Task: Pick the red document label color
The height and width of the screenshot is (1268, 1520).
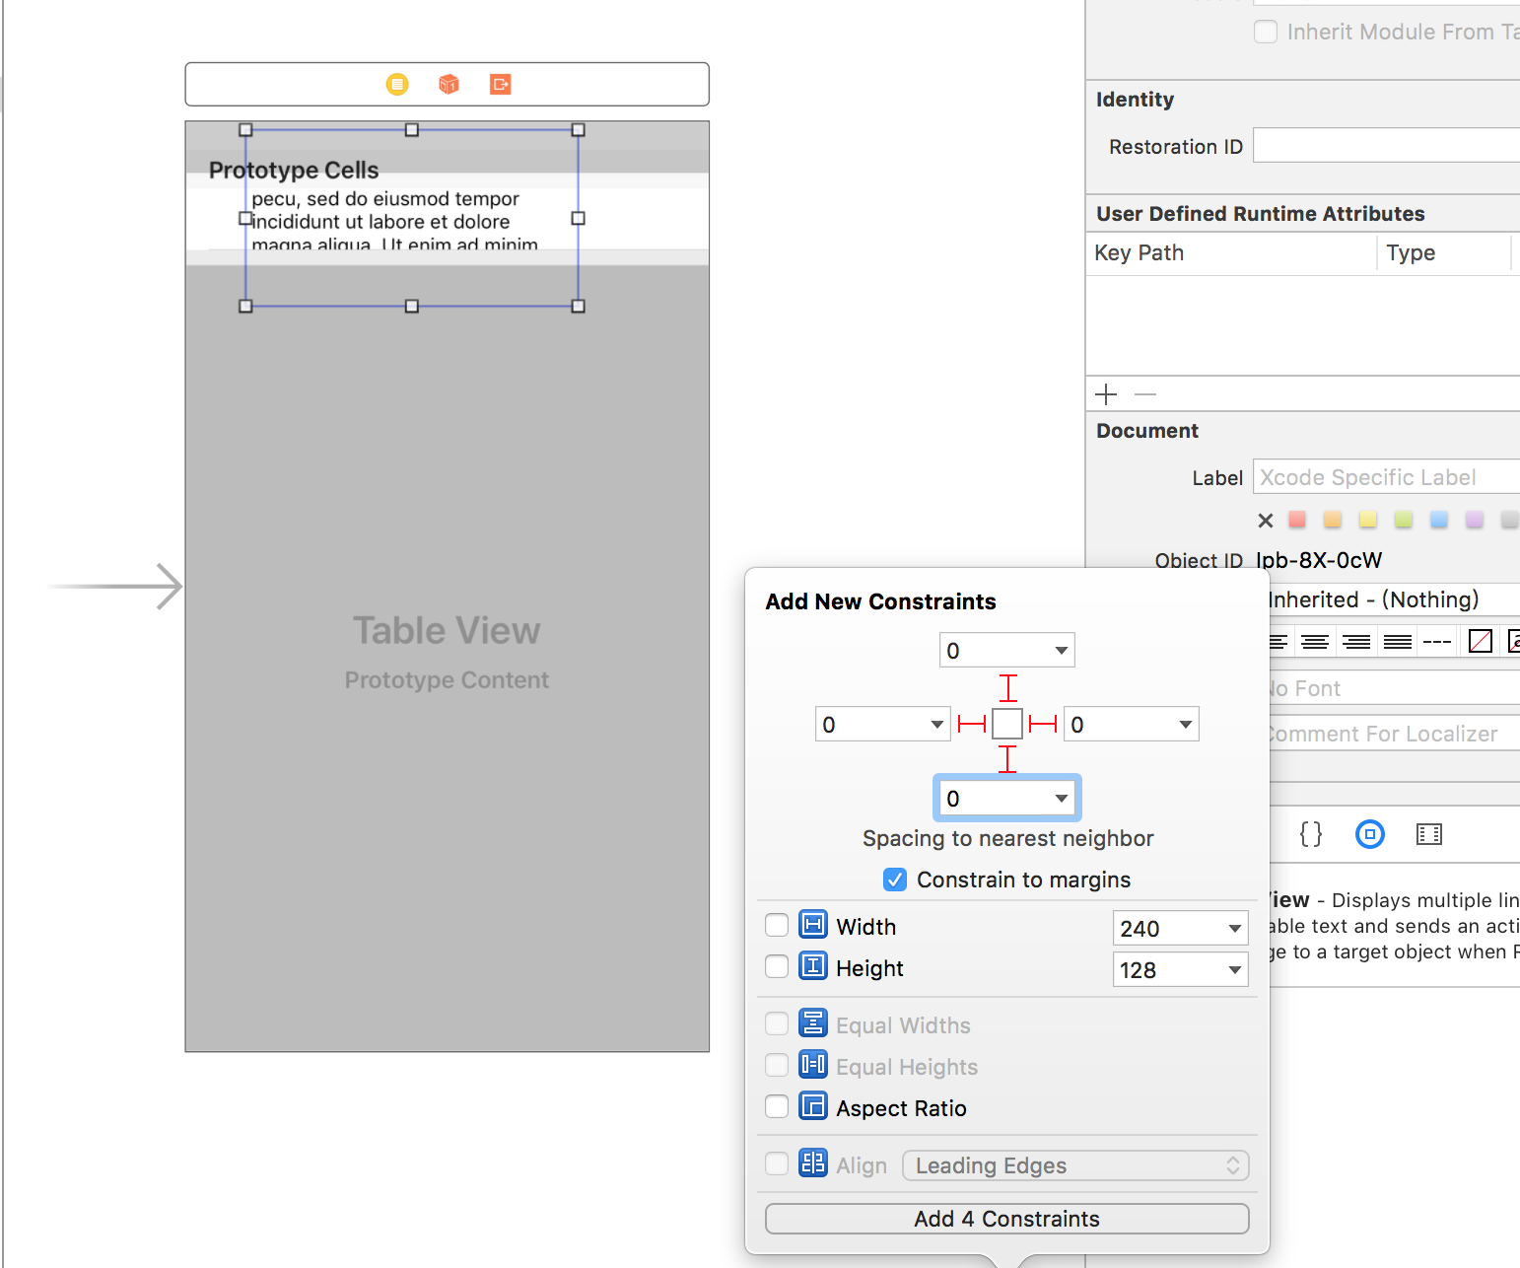Action: click(1296, 520)
